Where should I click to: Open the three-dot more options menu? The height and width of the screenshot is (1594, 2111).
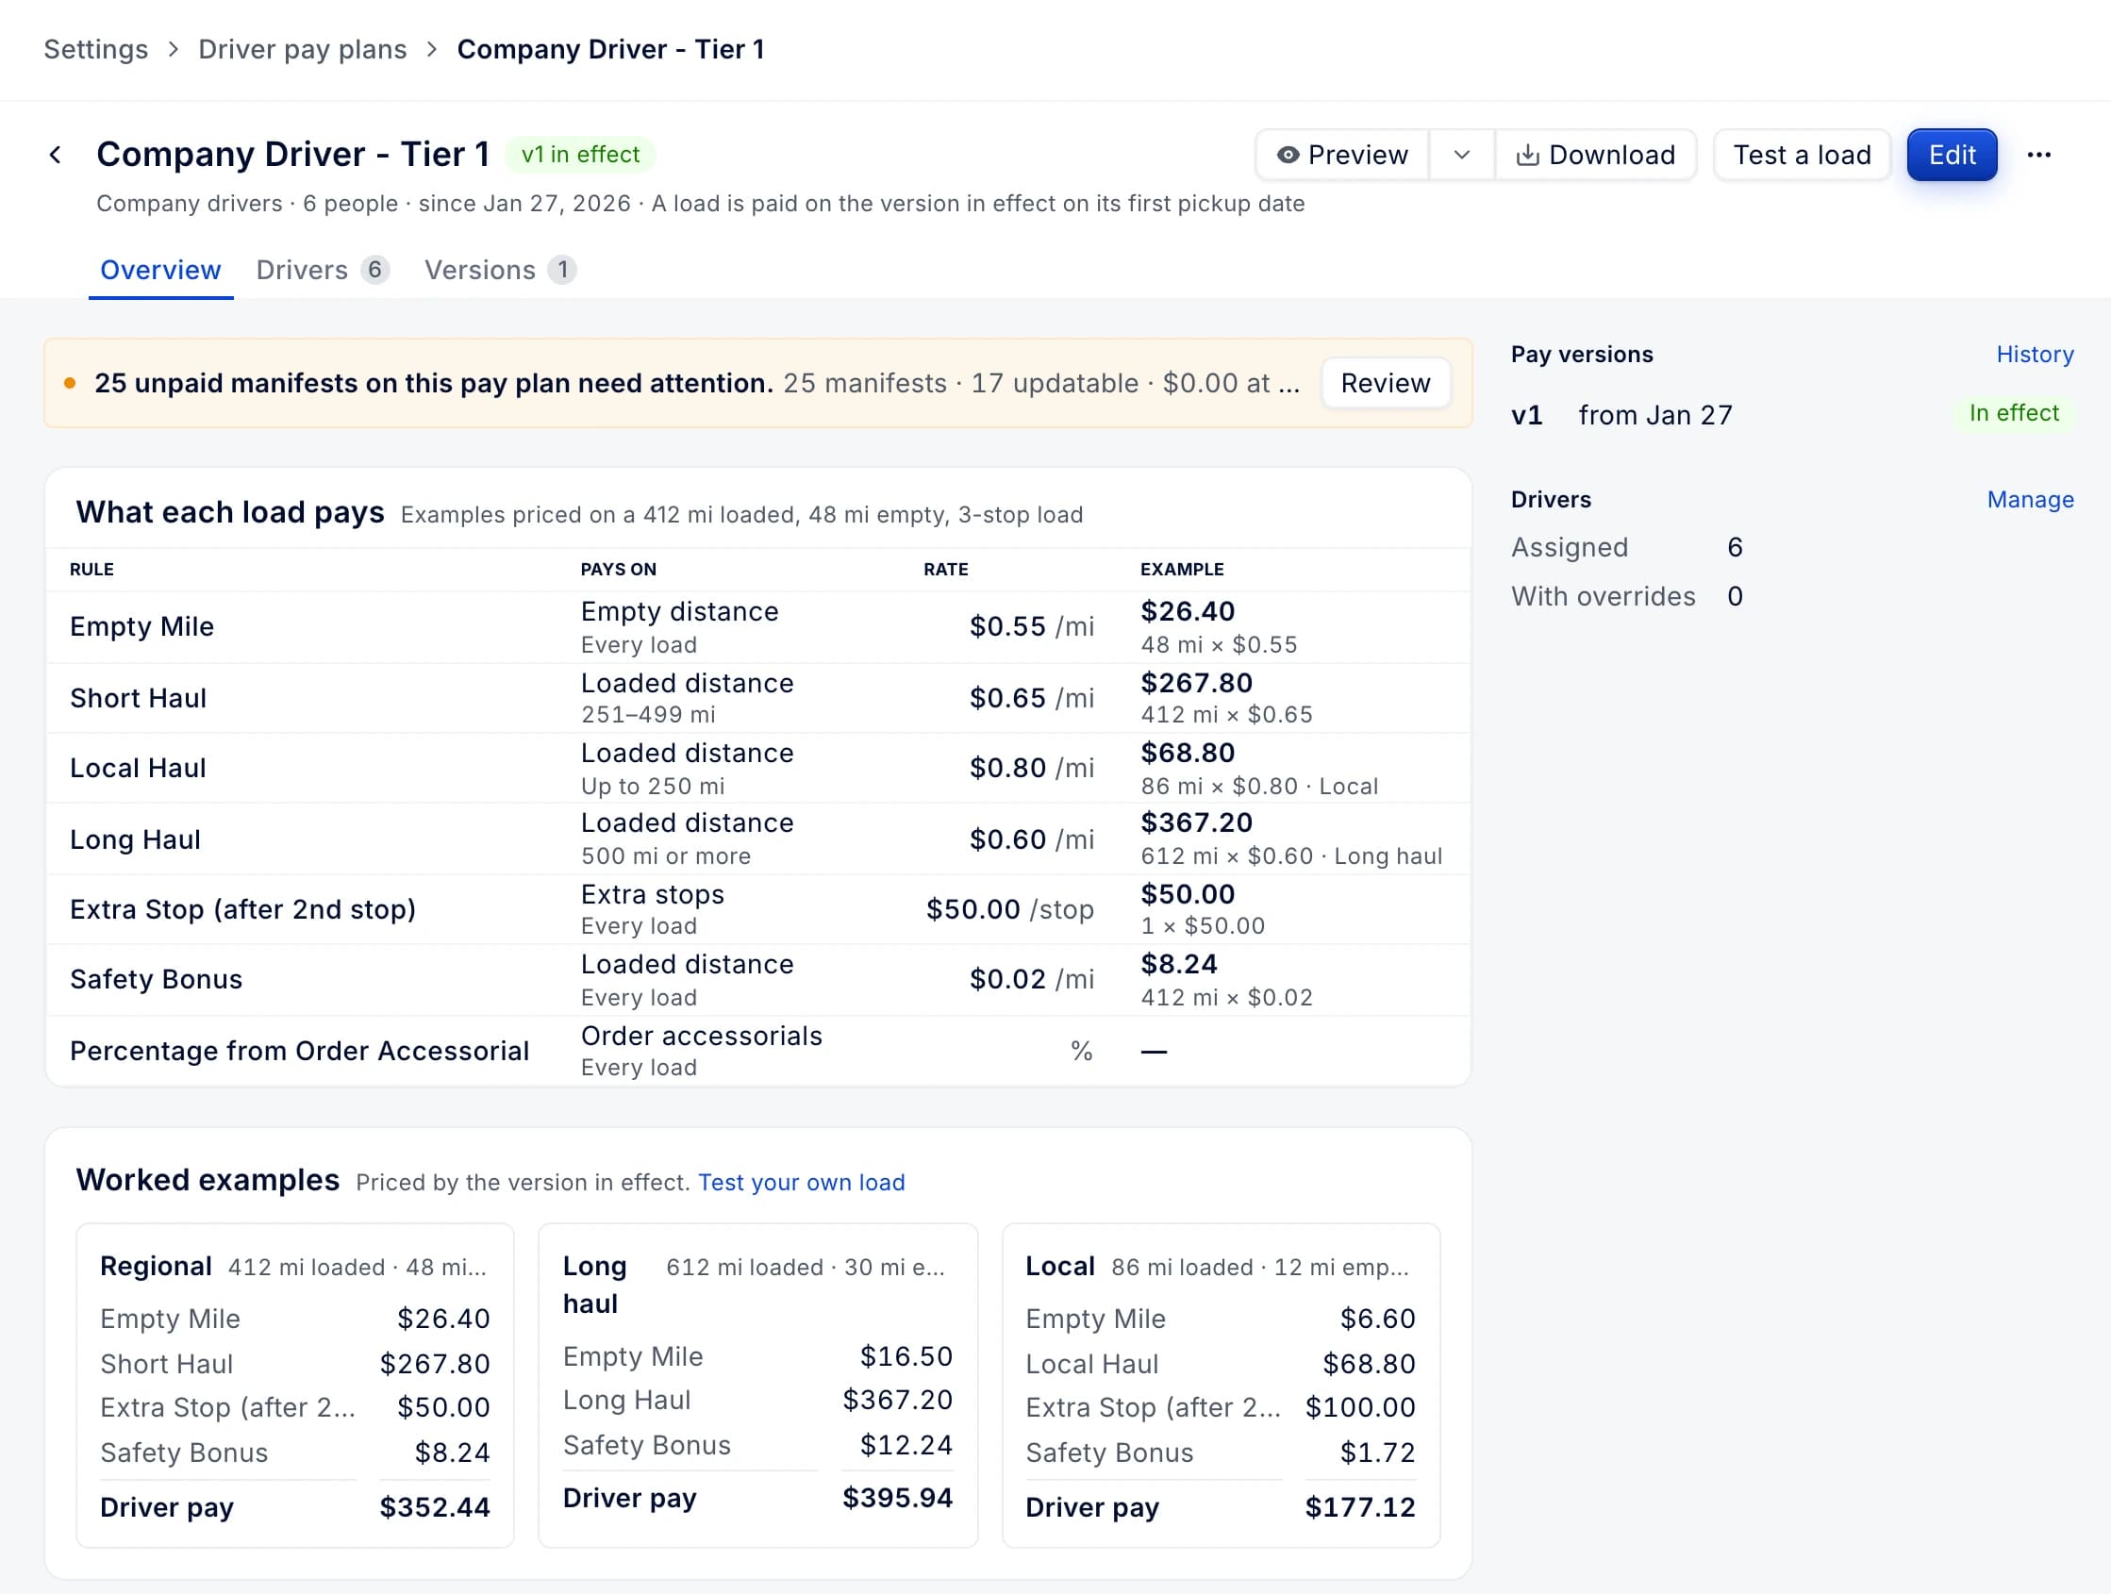pos(2038,155)
